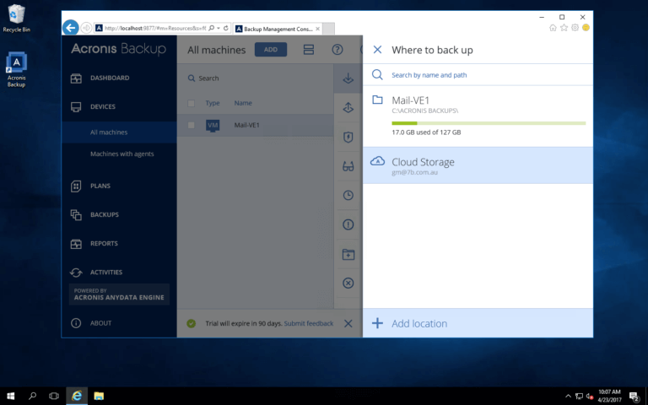Sort machines by Type column header
Image resolution: width=648 pixels, height=405 pixels.
[213, 103]
